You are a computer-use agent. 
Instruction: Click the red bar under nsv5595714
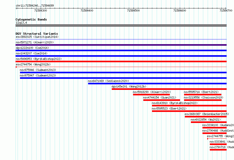click(203, 95)
